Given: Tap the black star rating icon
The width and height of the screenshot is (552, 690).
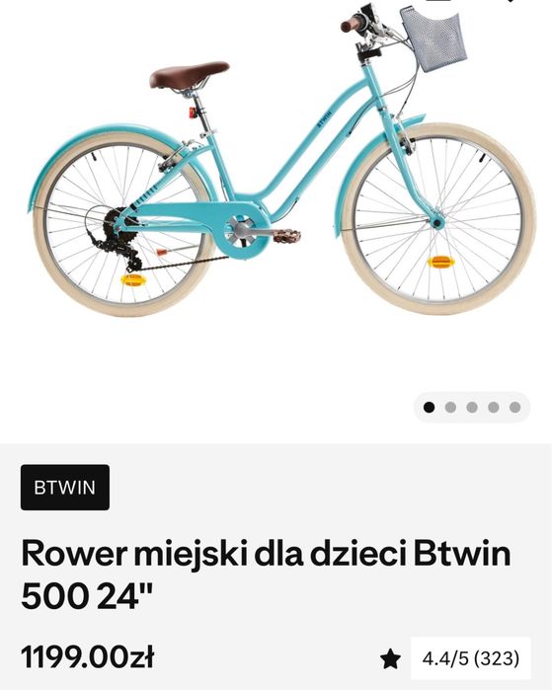Looking at the screenshot, I should pyautogui.click(x=390, y=659).
